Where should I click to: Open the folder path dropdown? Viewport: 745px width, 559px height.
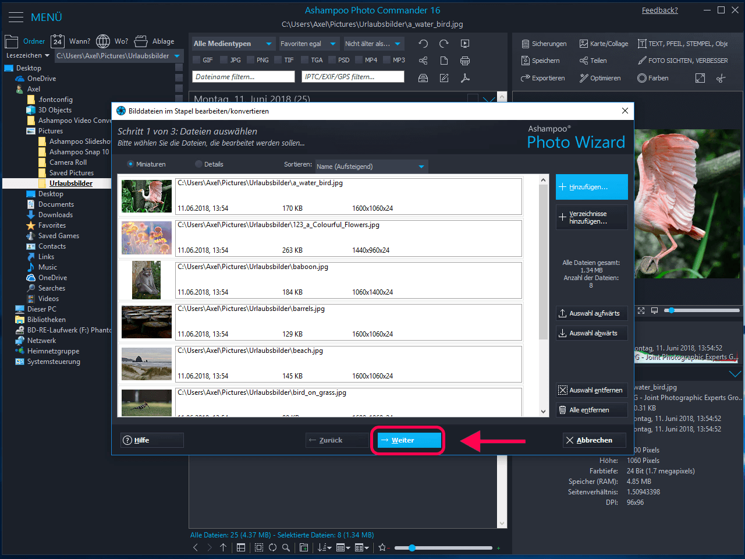click(x=119, y=56)
